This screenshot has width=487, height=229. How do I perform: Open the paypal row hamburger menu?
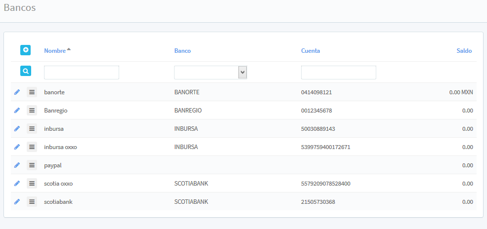(x=32, y=165)
